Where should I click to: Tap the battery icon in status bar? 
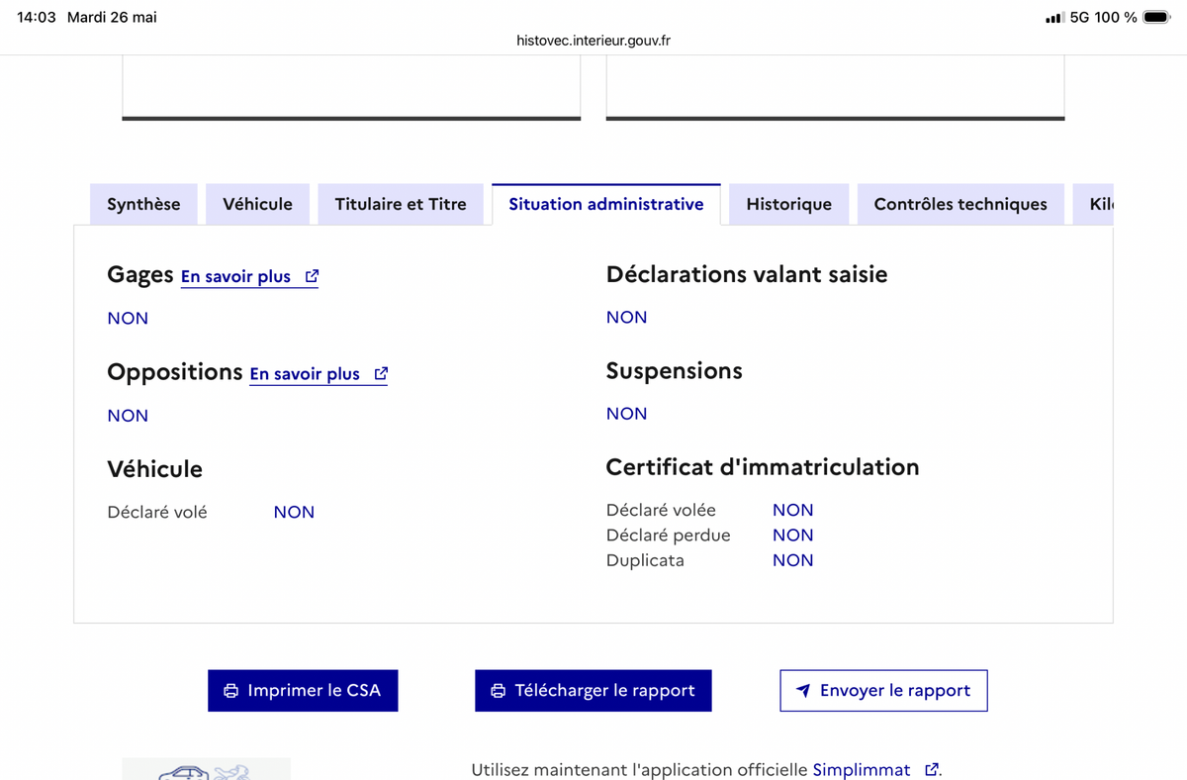coord(1156,17)
